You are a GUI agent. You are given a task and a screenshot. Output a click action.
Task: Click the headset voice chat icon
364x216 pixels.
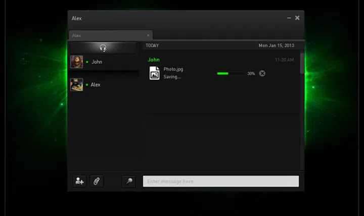[x=103, y=48]
